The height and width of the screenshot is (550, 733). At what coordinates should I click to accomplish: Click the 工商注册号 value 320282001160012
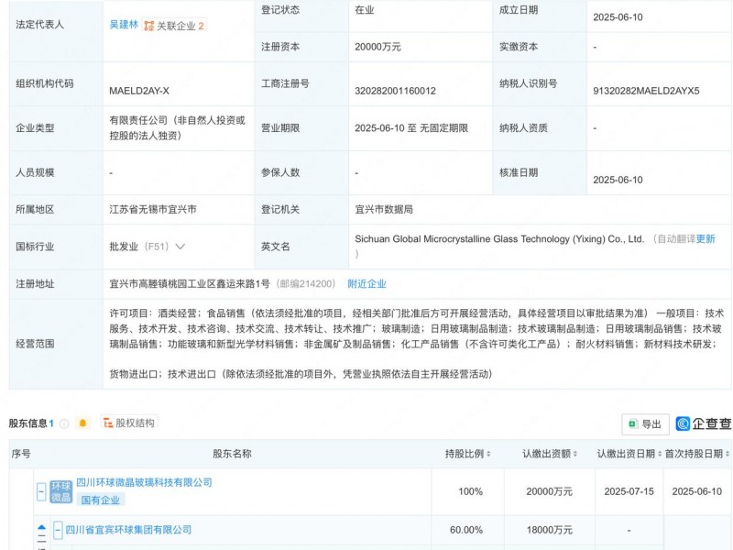click(x=395, y=91)
